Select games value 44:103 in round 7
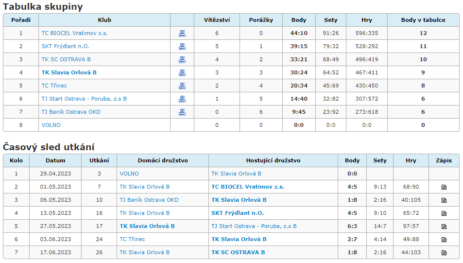463x263 pixels. point(411,252)
